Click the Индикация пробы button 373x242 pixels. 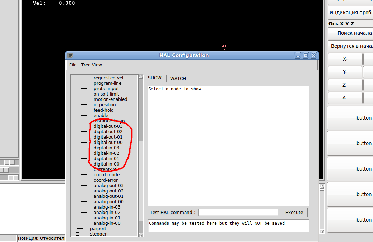click(350, 13)
